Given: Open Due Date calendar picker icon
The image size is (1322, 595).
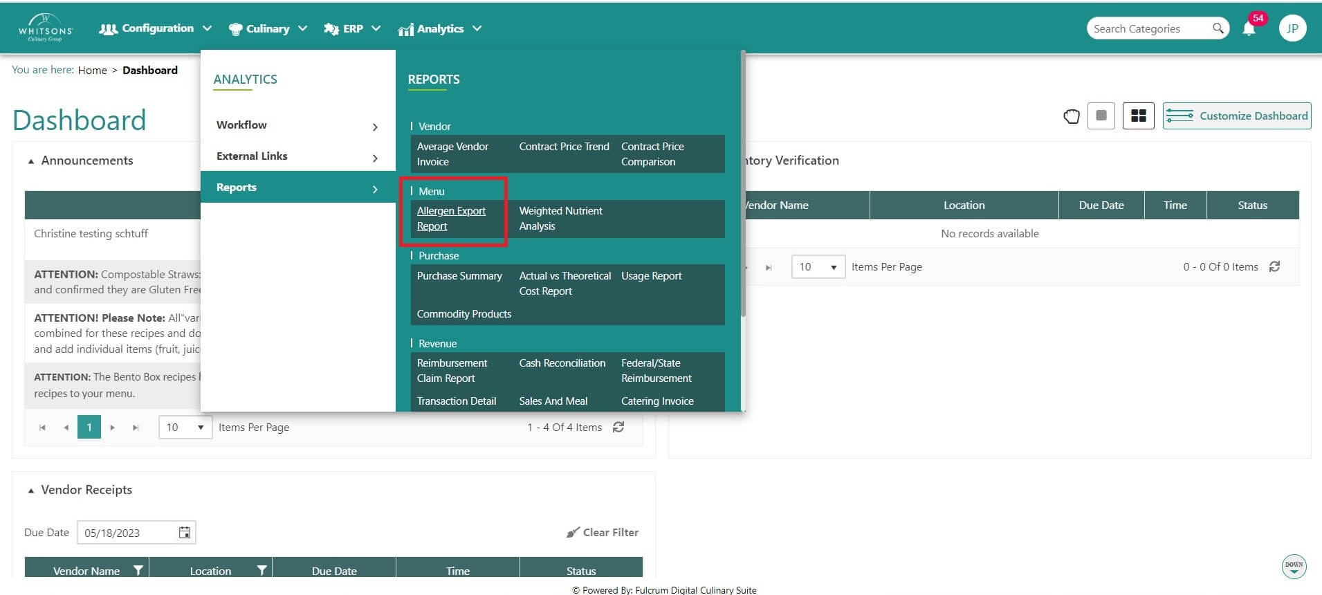Looking at the screenshot, I should (x=185, y=532).
